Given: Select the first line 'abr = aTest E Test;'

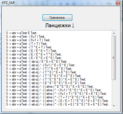Looking at the screenshot, I should tap(21, 33).
